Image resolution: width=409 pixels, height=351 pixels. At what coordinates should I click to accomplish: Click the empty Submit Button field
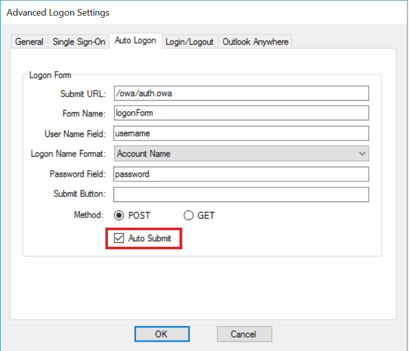click(x=241, y=194)
